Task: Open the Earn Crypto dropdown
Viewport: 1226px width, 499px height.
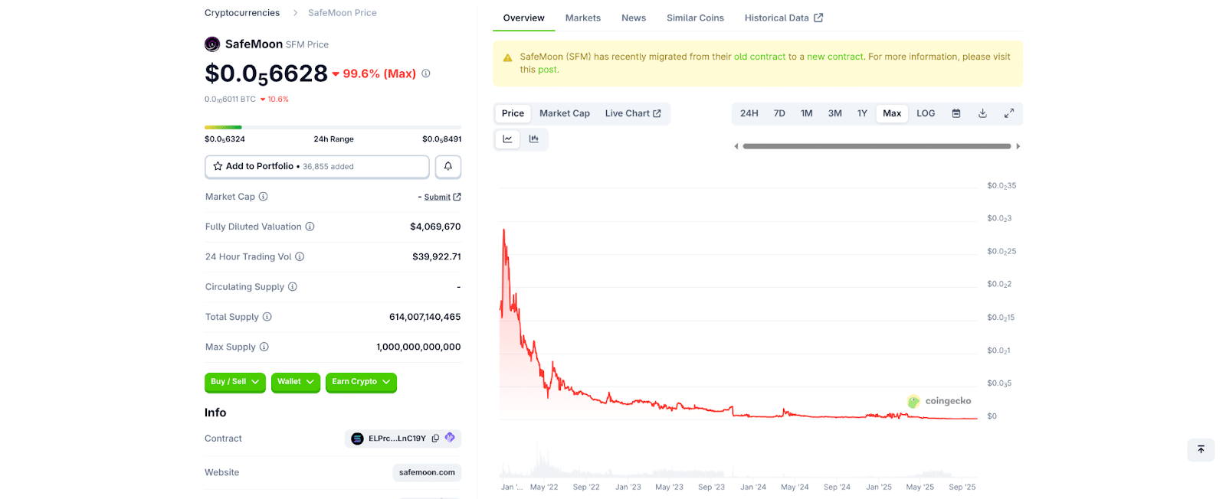Action: 361,382
